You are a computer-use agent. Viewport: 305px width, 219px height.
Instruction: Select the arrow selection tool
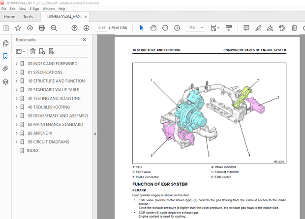click(141, 28)
